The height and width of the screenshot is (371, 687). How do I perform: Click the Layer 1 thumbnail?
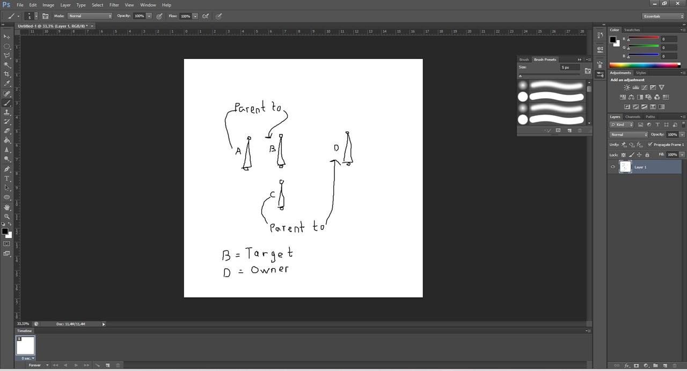coord(625,167)
